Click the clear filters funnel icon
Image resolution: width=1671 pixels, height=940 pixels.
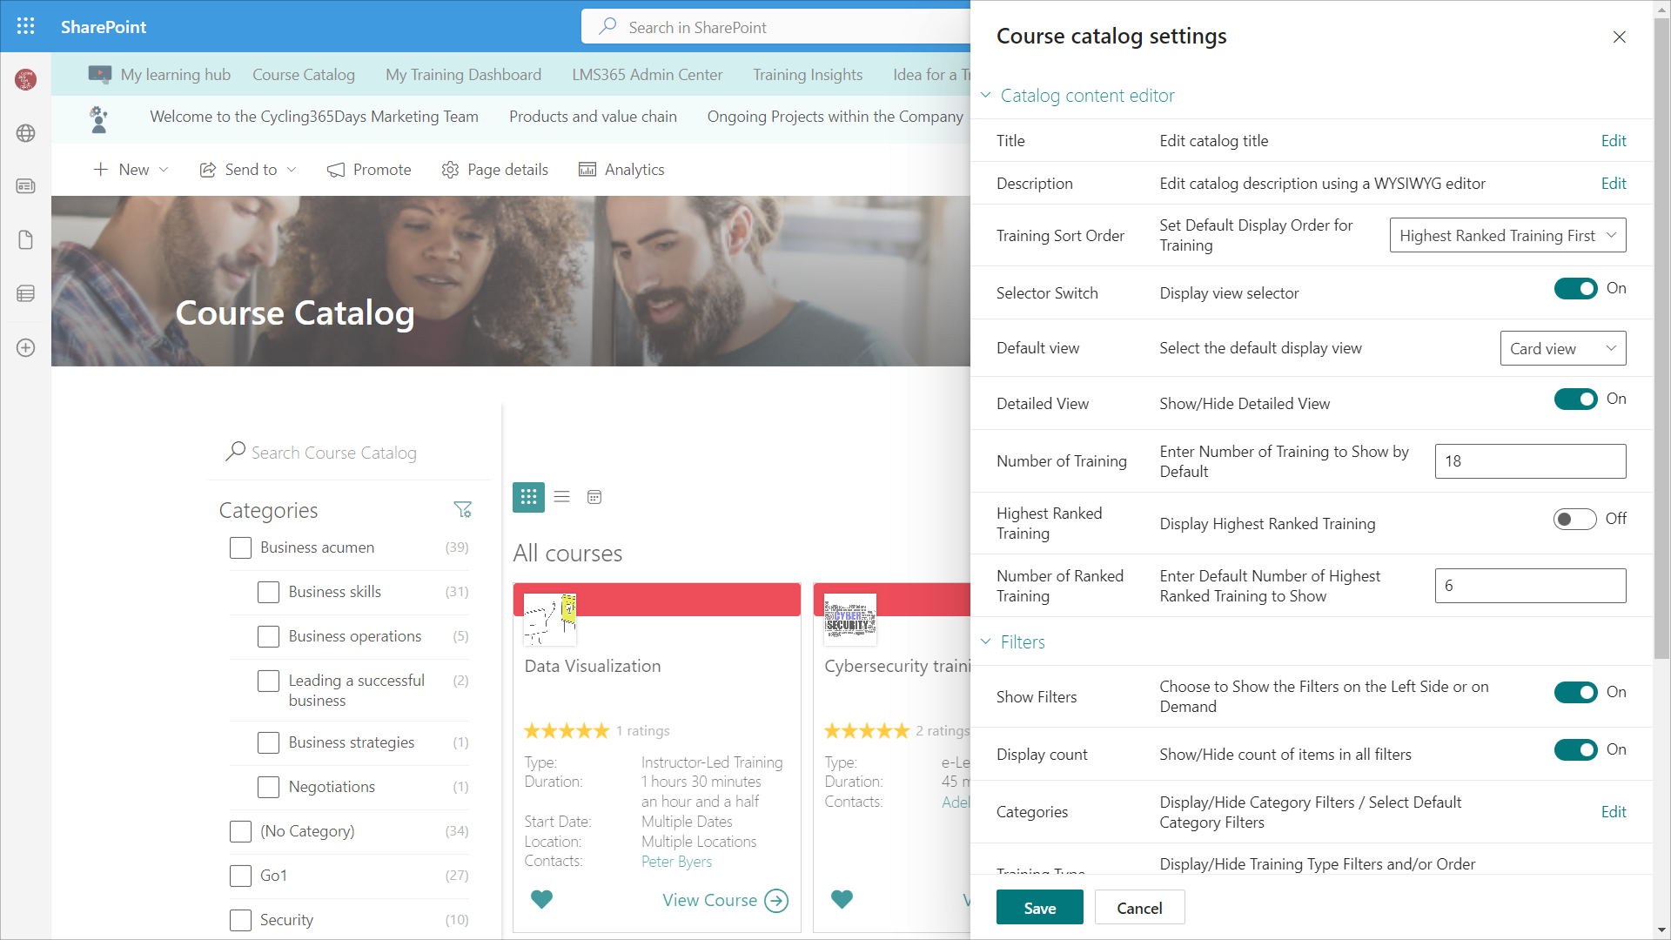462,510
